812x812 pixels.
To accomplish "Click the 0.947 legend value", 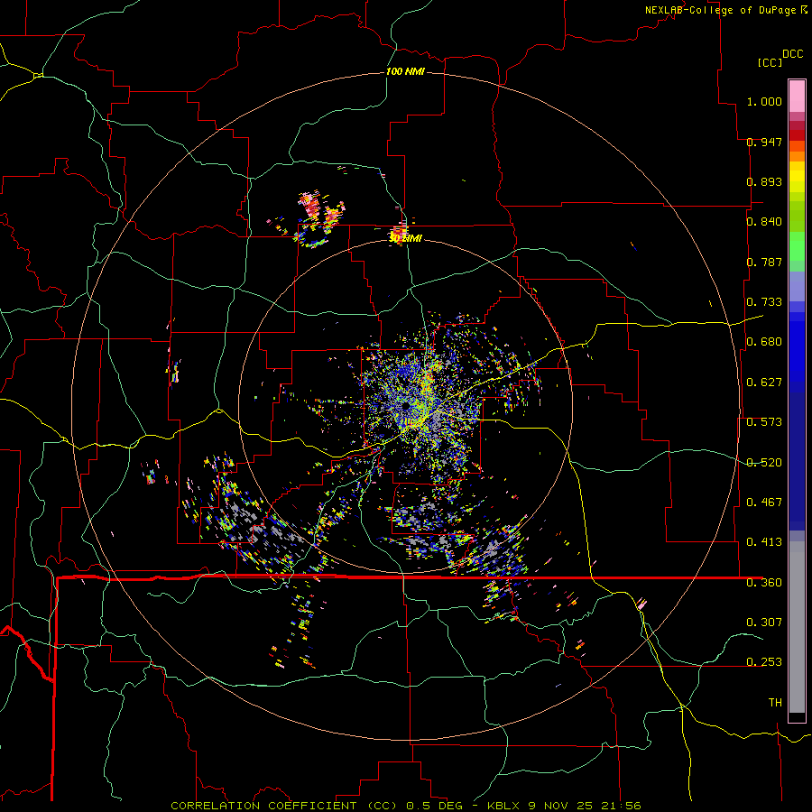I will 764,142.
